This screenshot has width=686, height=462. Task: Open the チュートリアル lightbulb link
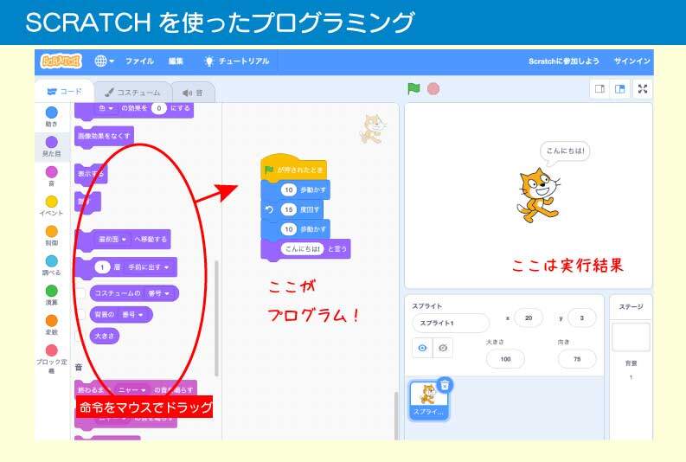click(x=236, y=61)
